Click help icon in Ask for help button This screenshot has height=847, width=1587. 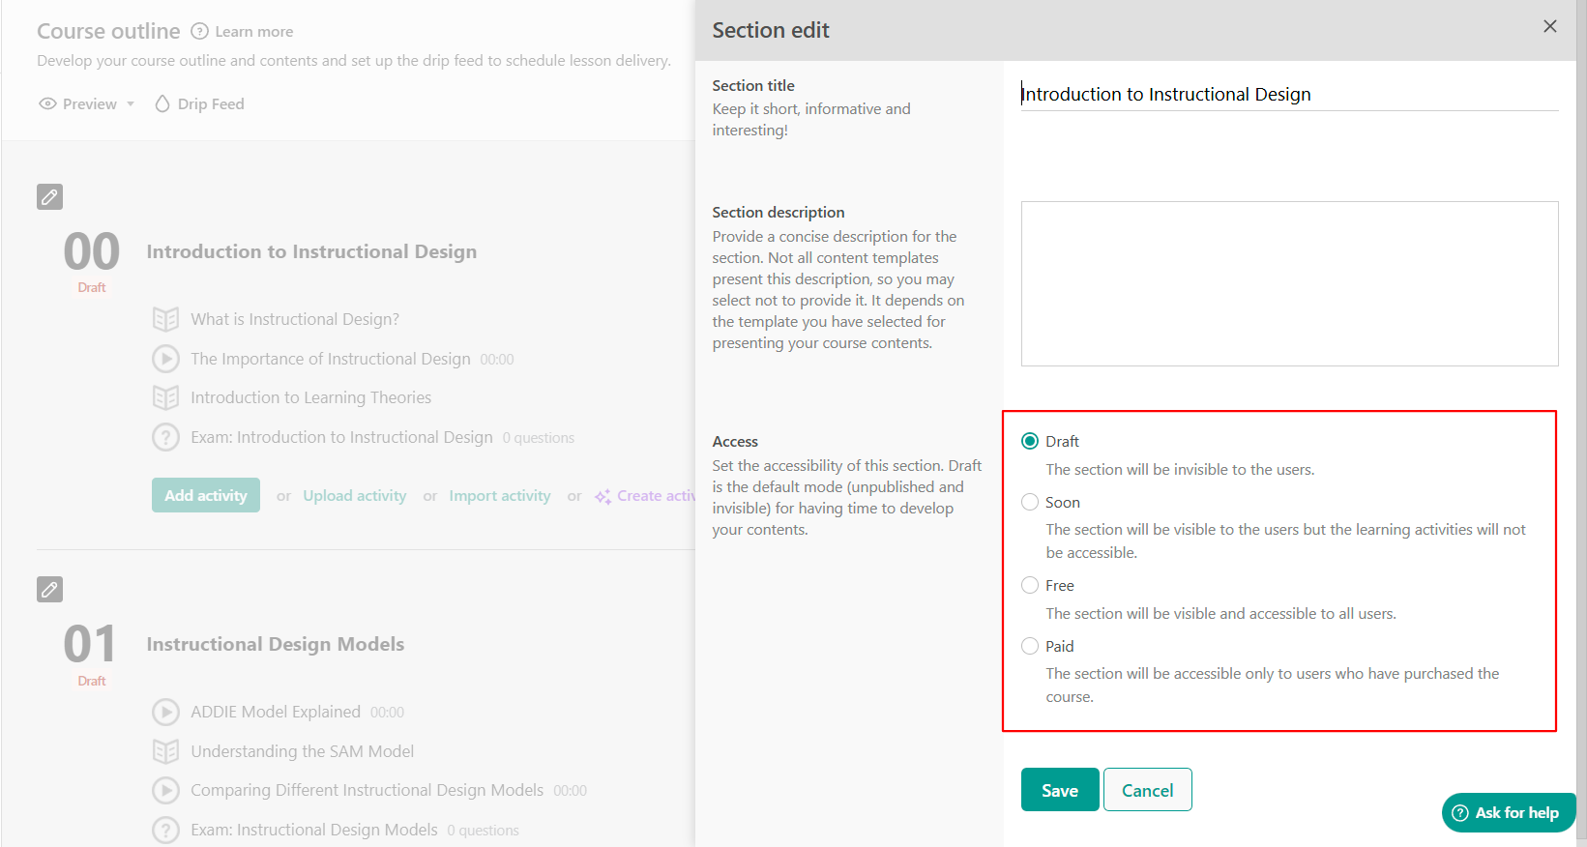tap(1460, 813)
